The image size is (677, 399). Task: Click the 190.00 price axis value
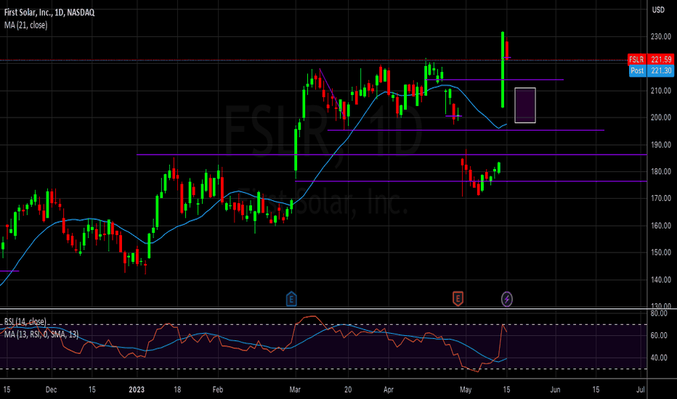pos(660,145)
